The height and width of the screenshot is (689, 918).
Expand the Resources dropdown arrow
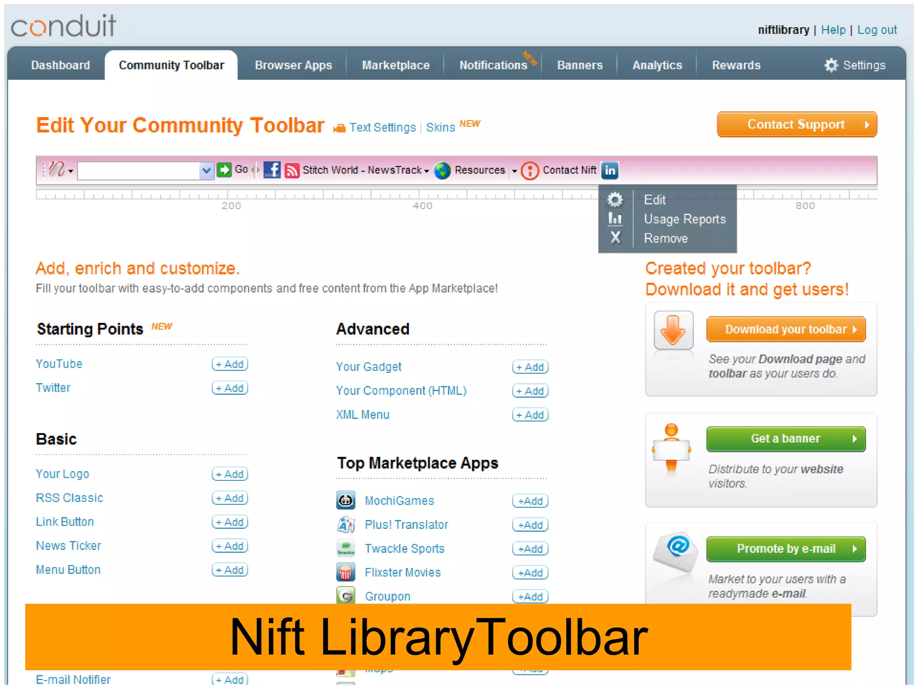(x=514, y=171)
